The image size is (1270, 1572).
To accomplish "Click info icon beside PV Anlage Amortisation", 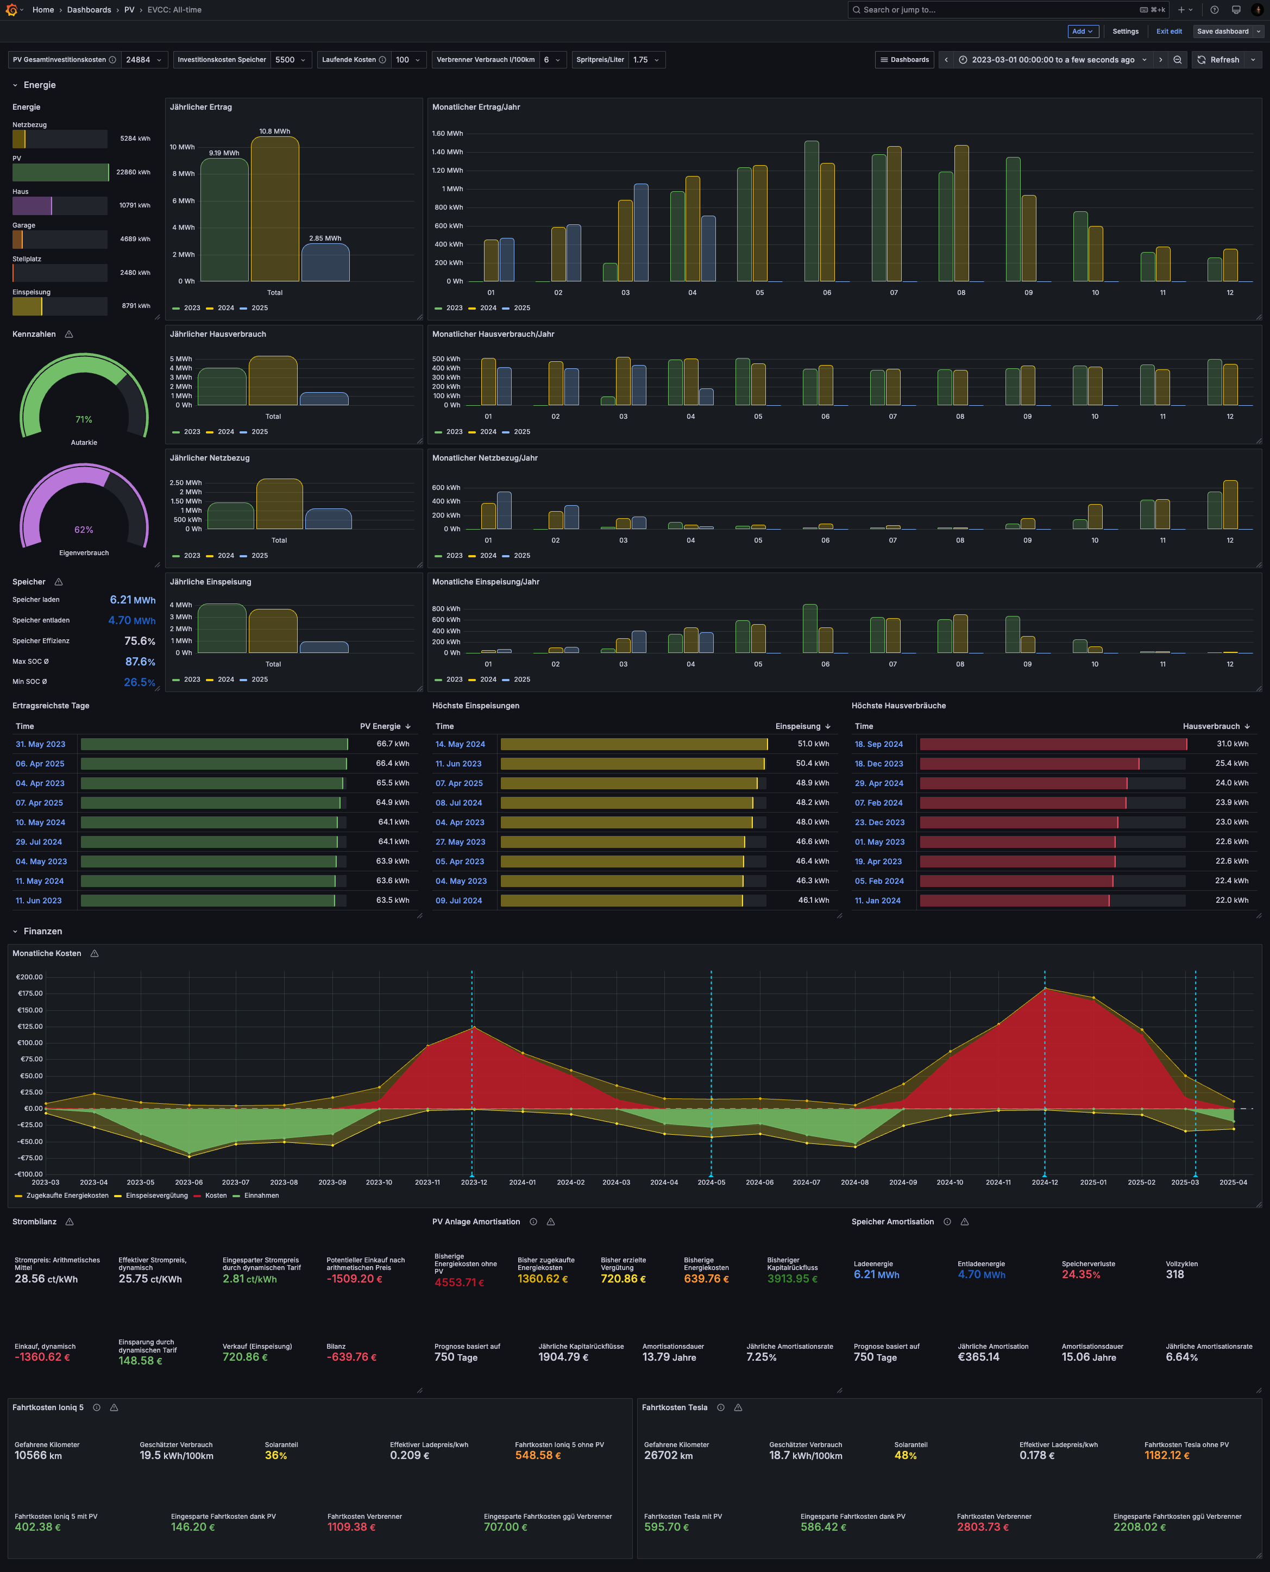I will point(533,1222).
